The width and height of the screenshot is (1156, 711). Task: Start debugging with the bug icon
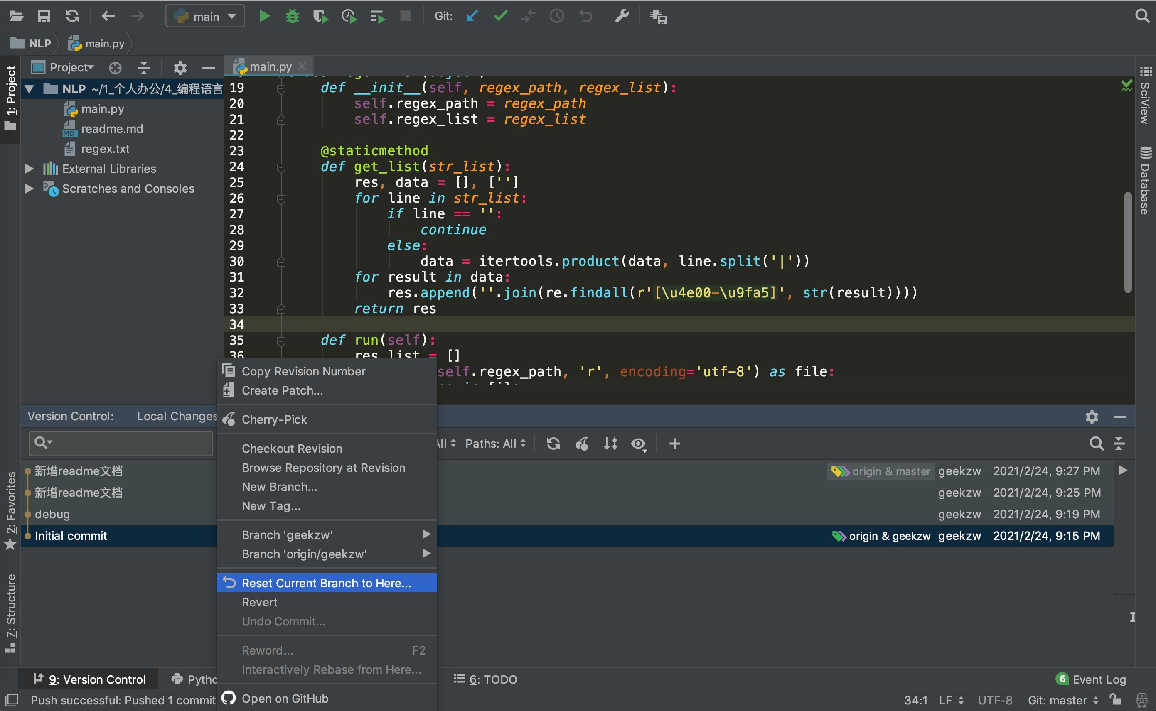point(292,15)
